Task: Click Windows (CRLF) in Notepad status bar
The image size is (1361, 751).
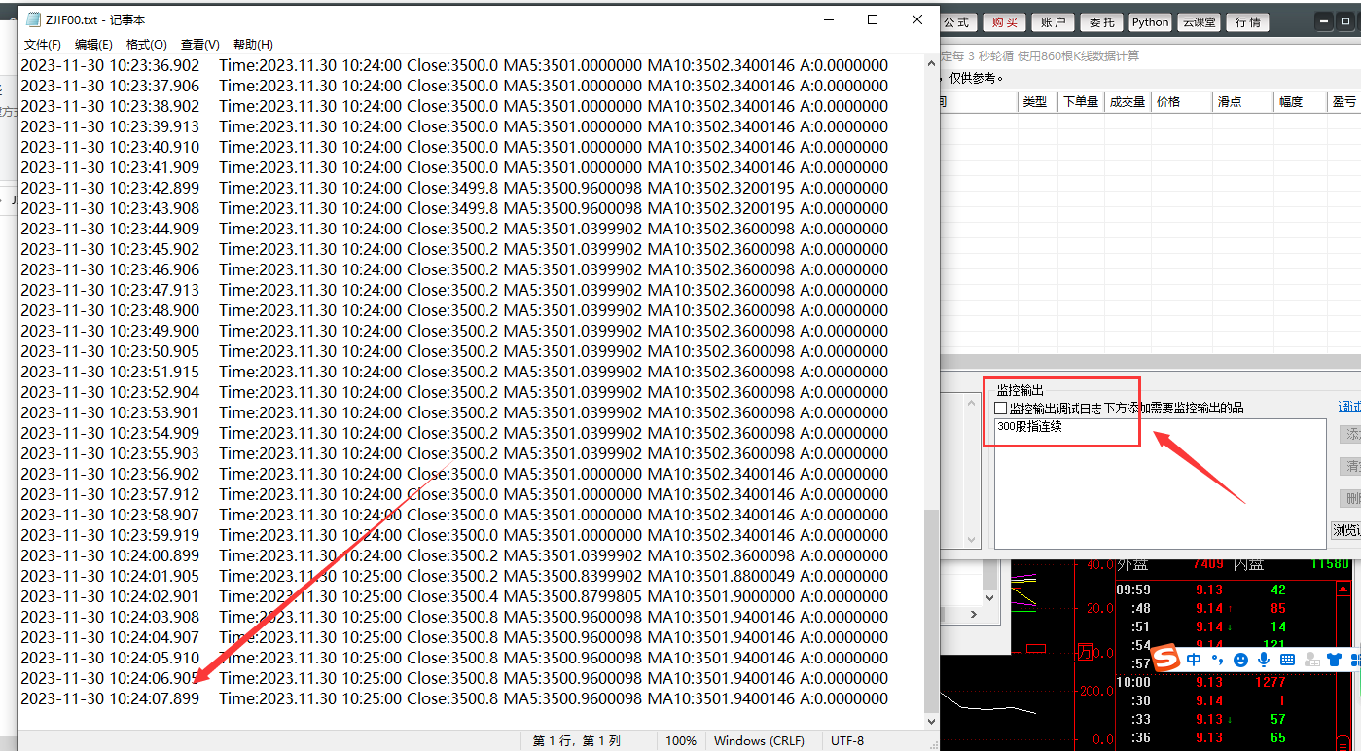Action: pos(759,740)
